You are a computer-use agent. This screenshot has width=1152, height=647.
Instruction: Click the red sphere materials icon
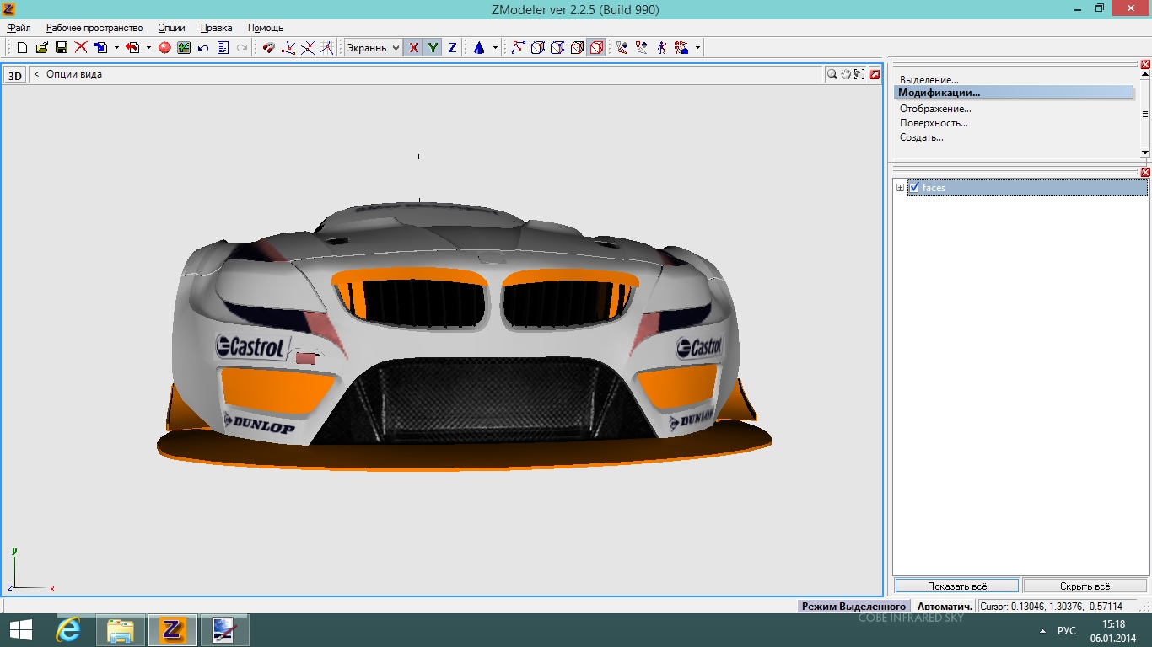(x=164, y=48)
